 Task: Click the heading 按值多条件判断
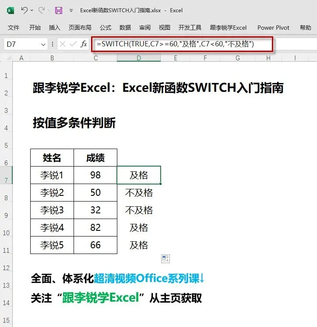tap(74, 122)
